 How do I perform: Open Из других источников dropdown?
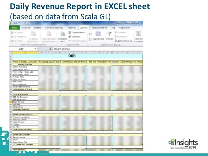[x=33, y=37]
